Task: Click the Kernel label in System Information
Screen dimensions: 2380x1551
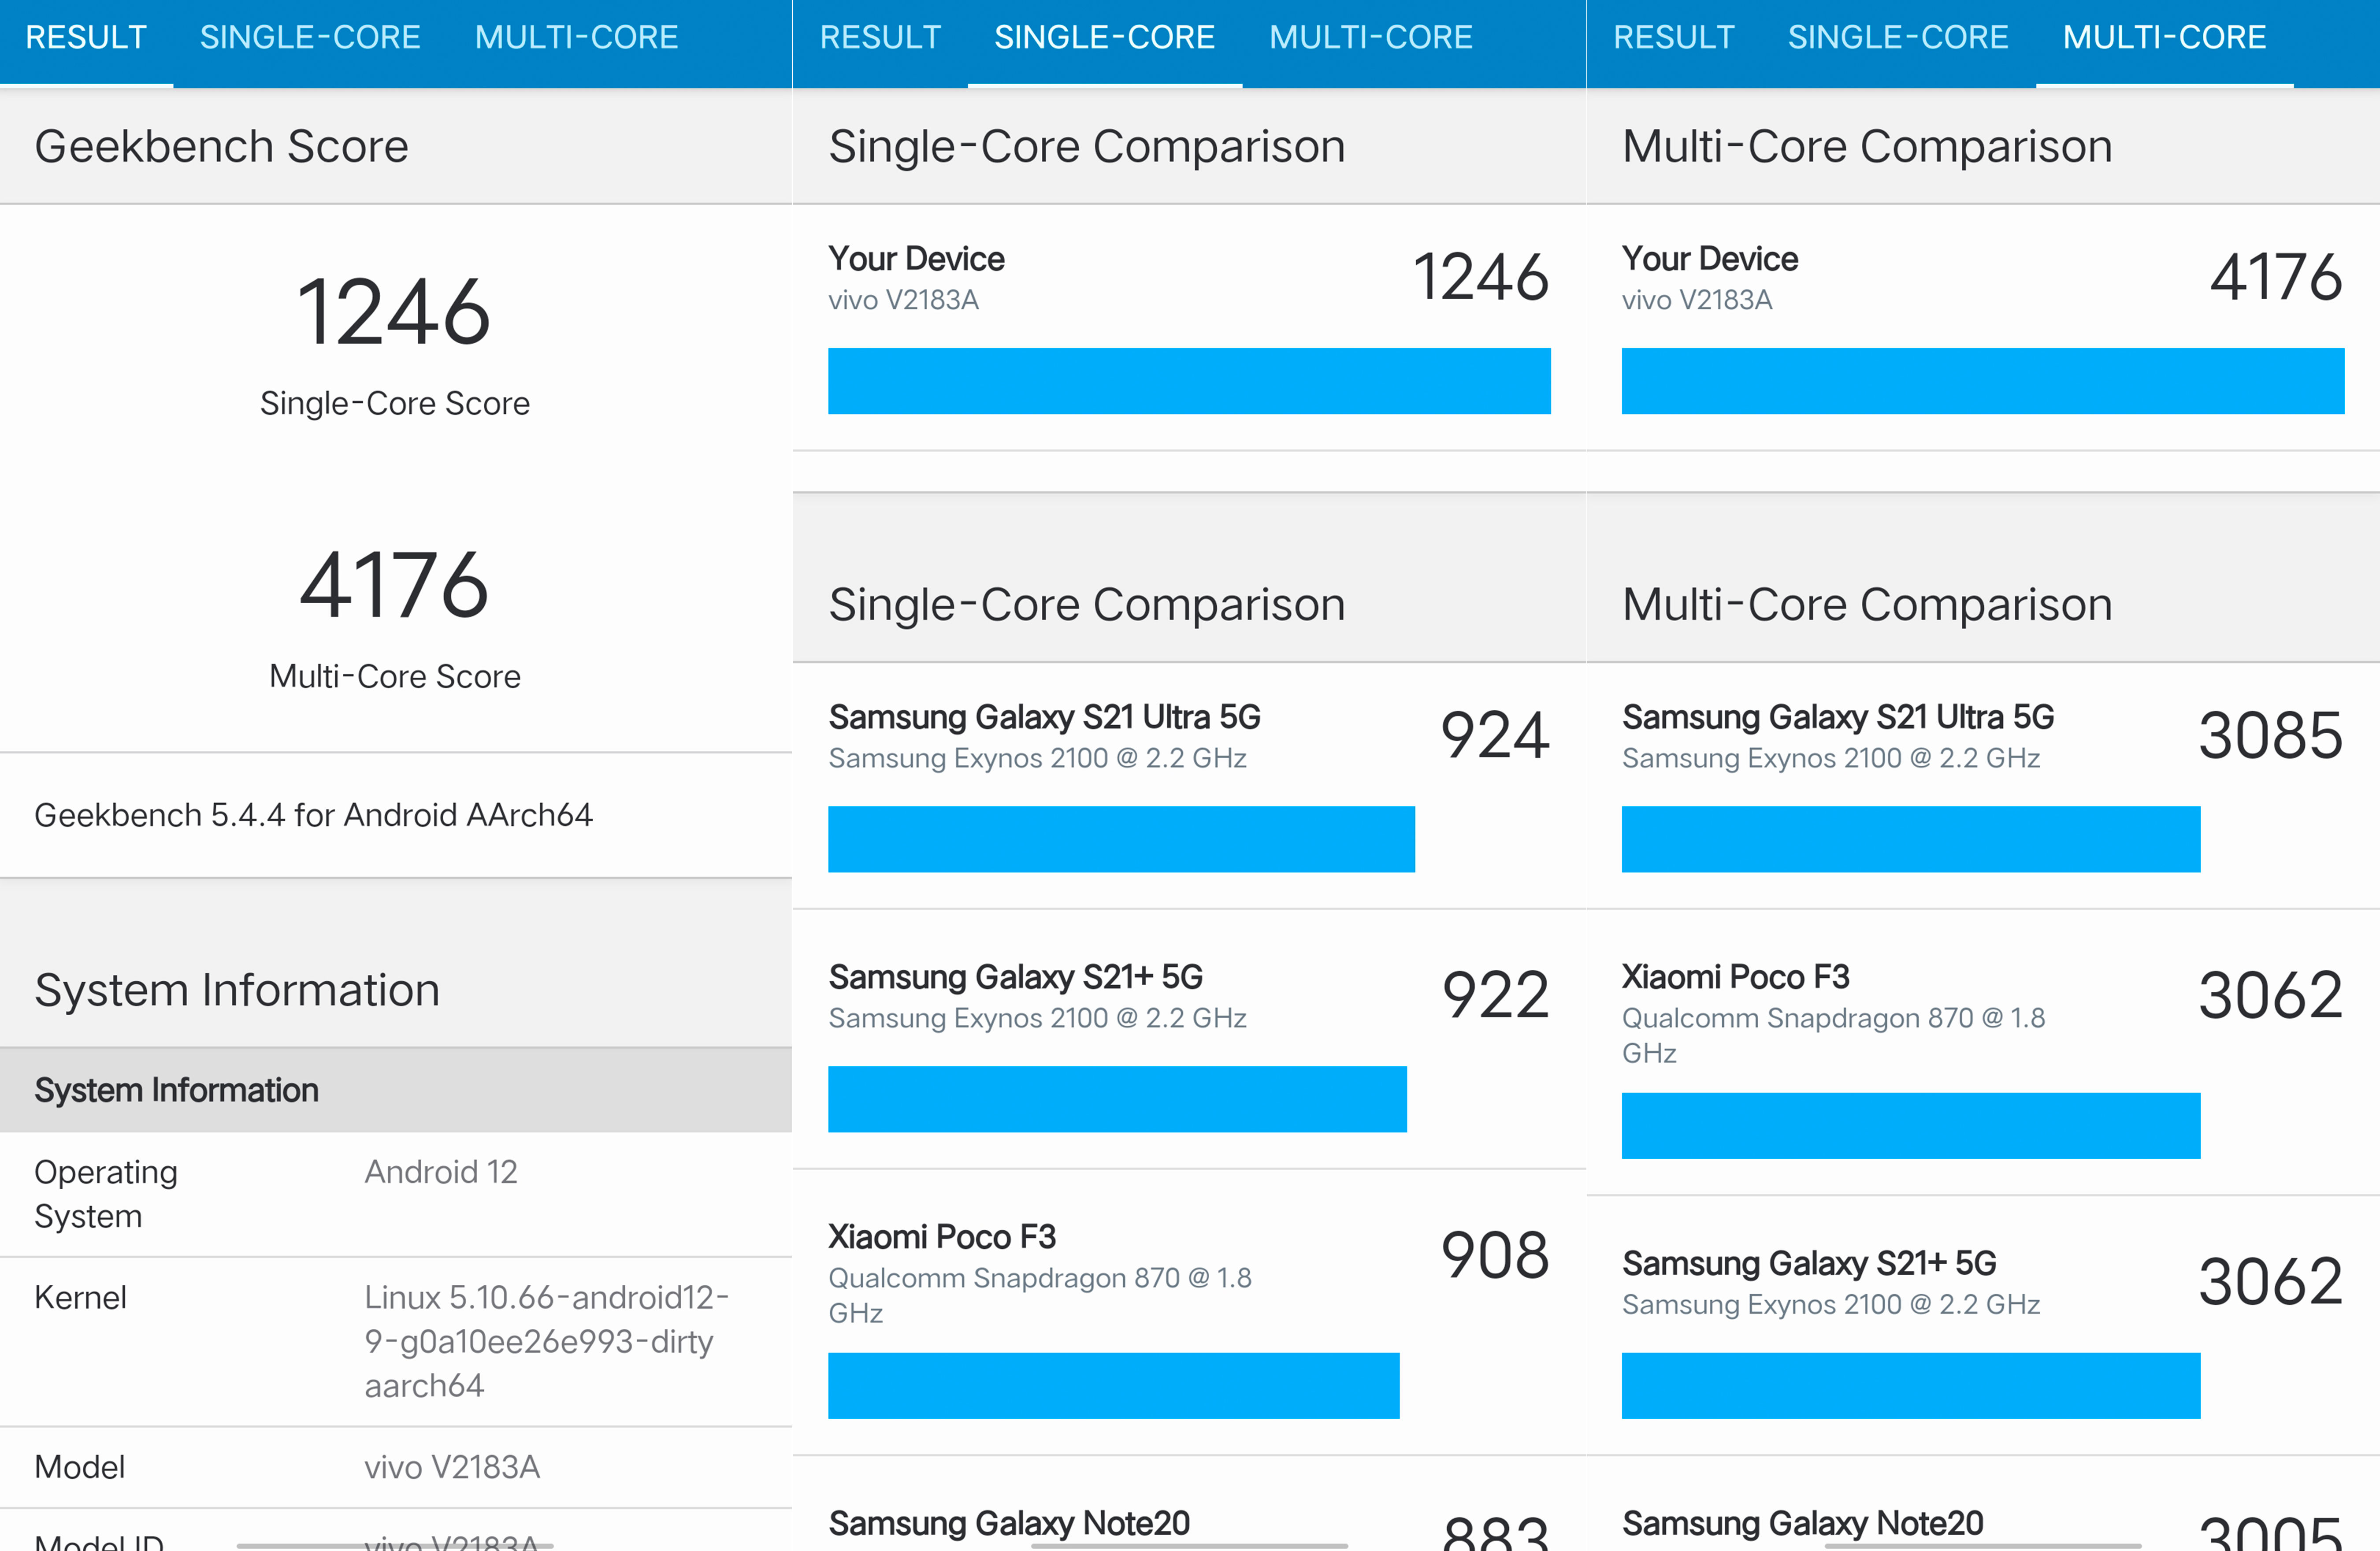Action: [80, 1297]
